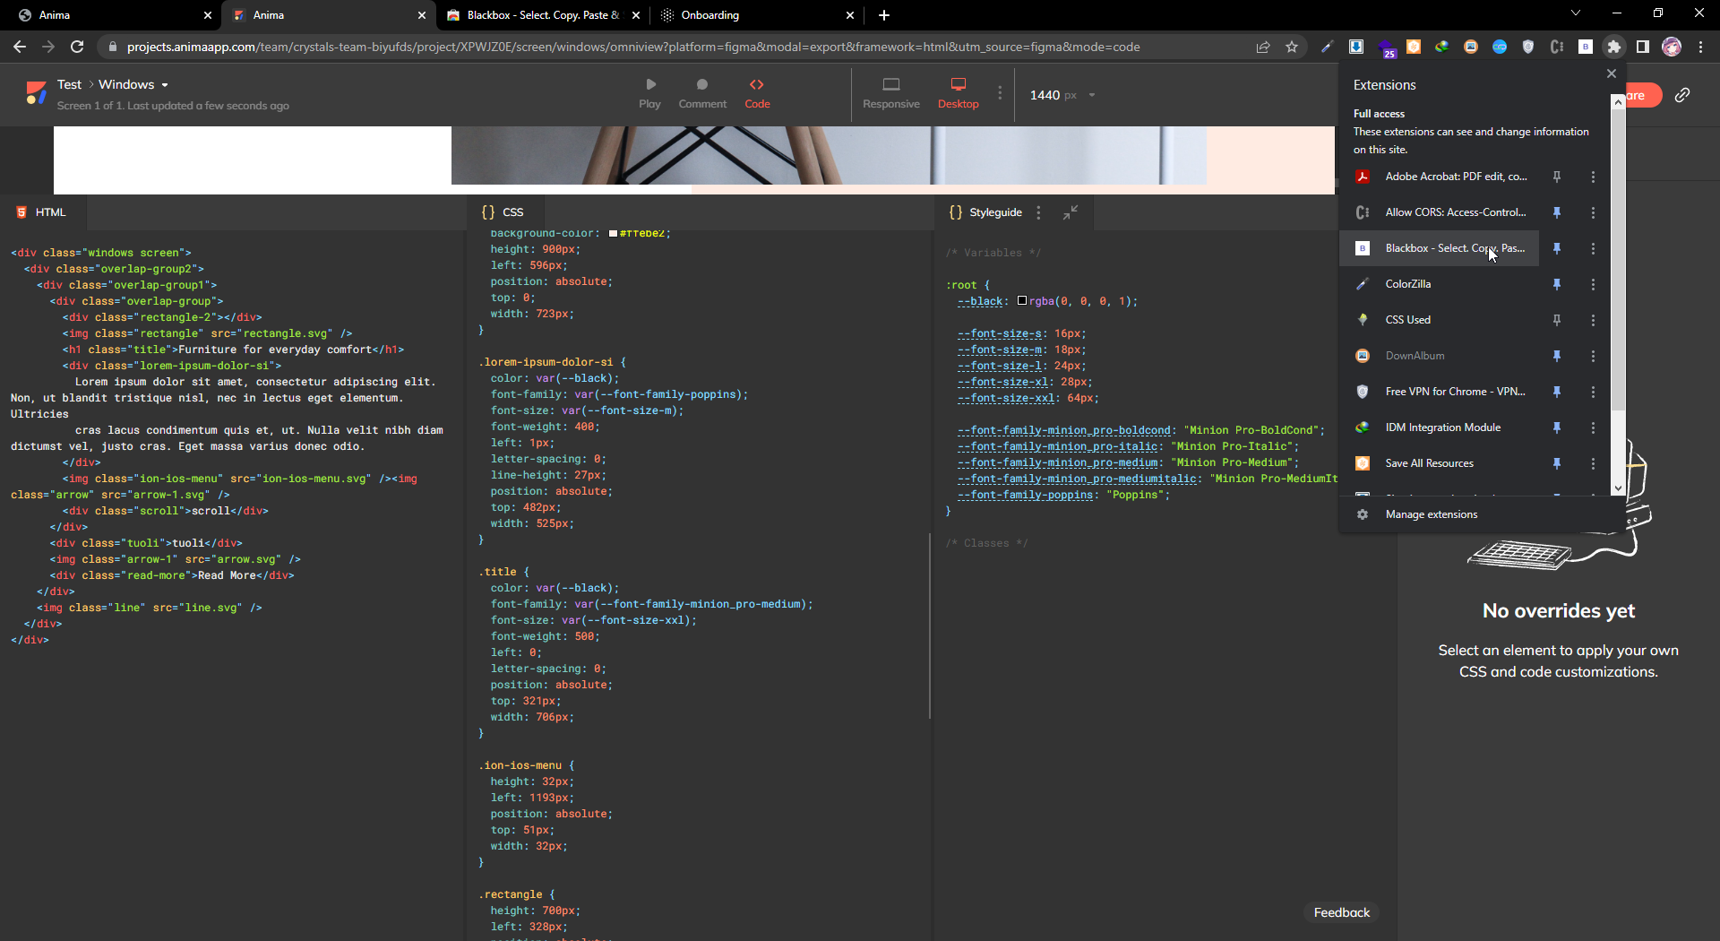Open more options for Allow CORS extension
The image size is (1720, 941).
tap(1593, 212)
